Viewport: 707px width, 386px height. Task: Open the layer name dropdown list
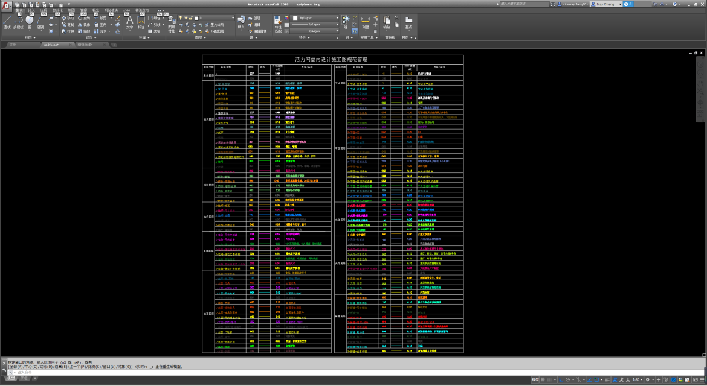pos(218,18)
